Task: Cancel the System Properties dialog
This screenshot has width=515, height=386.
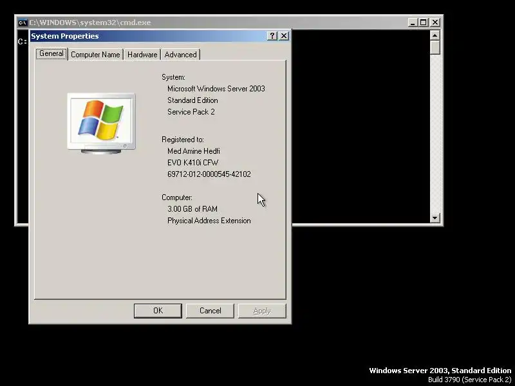Action: click(210, 311)
